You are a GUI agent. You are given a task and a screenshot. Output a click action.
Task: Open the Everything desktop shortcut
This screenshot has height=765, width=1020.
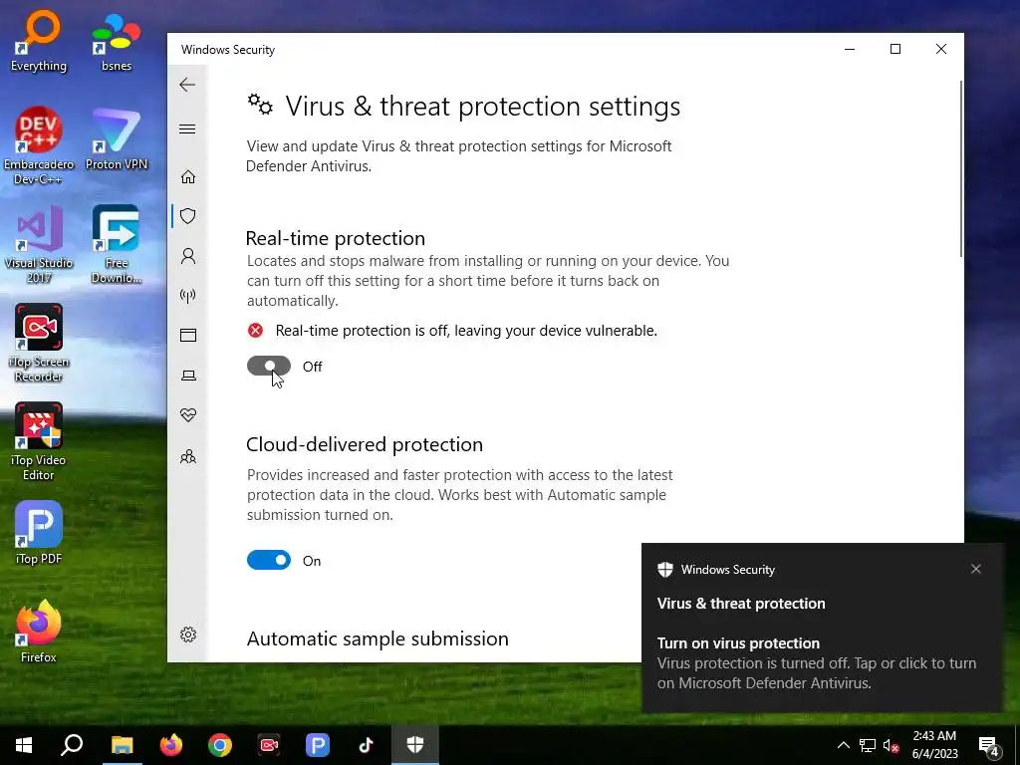pyautogui.click(x=39, y=42)
